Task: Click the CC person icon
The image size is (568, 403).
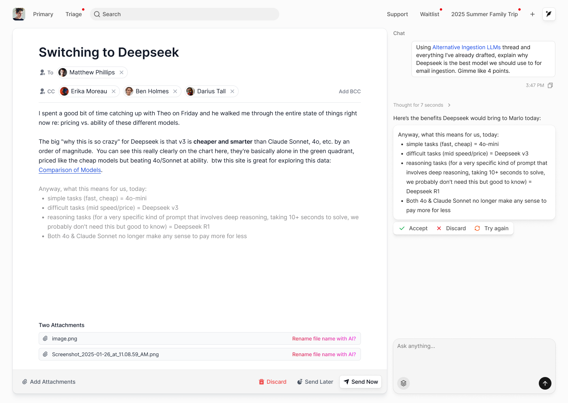Action: [x=42, y=91]
